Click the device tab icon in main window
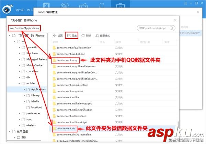 (x=46, y=5)
